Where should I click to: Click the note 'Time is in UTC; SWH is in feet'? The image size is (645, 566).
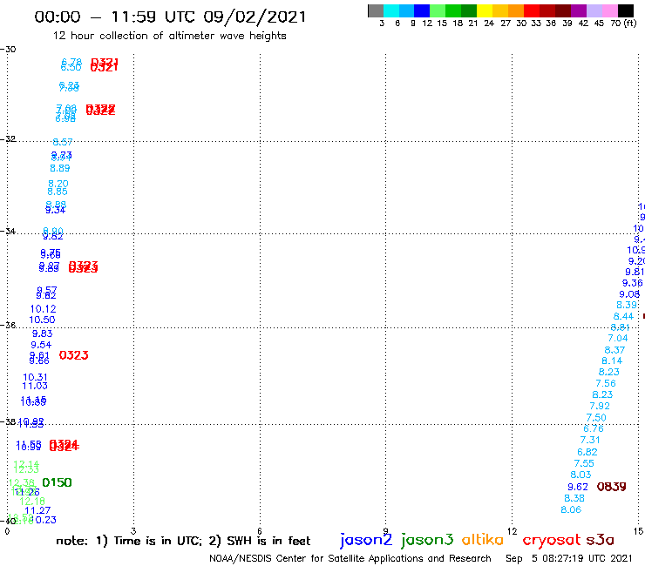pos(183,541)
